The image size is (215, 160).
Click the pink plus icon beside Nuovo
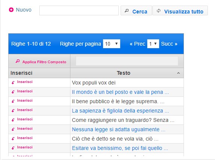point(11,10)
